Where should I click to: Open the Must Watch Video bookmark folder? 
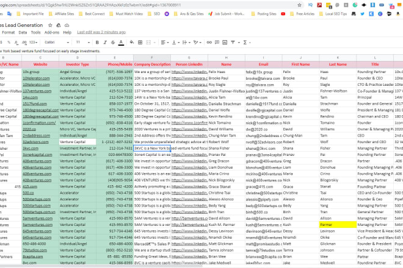point(126,14)
